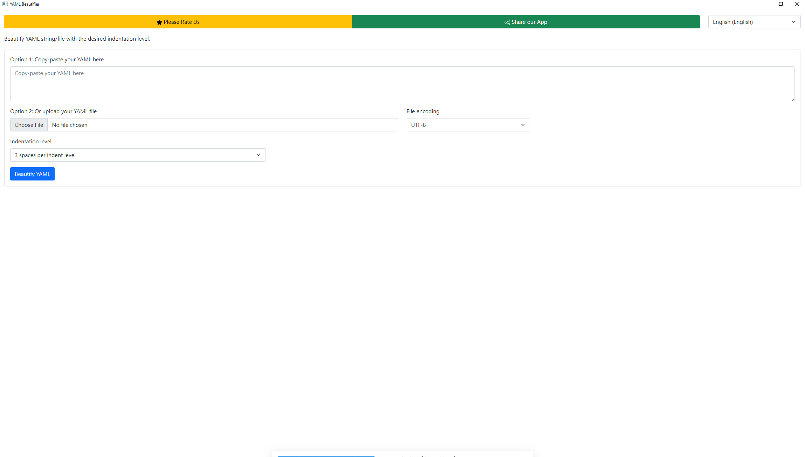Image resolution: width=805 pixels, height=457 pixels.
Task: Click the Beautify YAML button
Action: click(32, 174)
